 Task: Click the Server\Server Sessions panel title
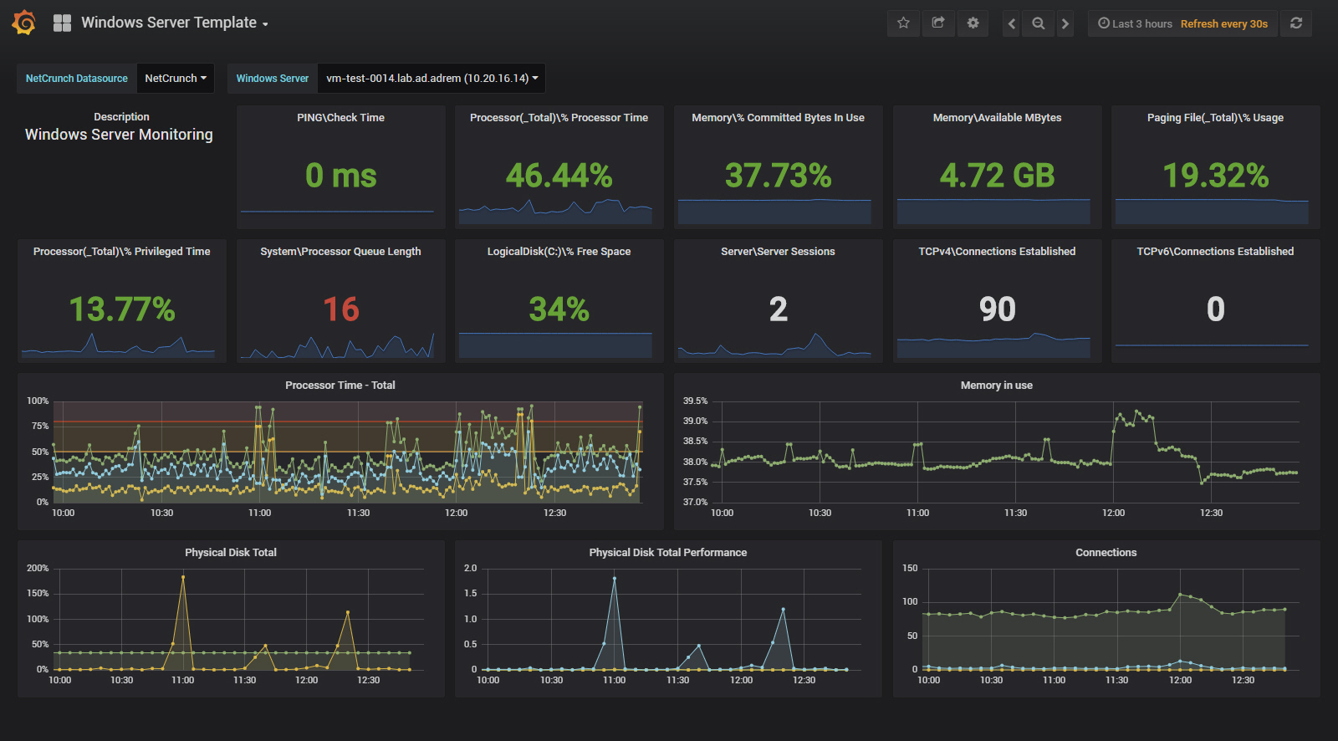[x=779, y=252]
